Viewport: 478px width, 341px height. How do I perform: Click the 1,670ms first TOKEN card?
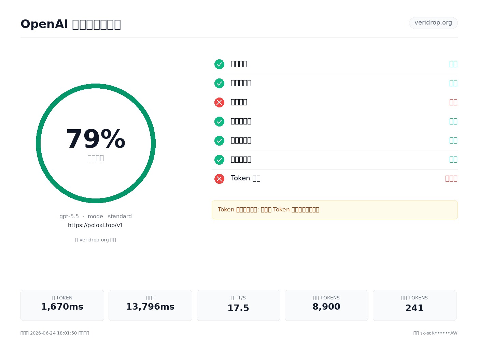point(62,305)
